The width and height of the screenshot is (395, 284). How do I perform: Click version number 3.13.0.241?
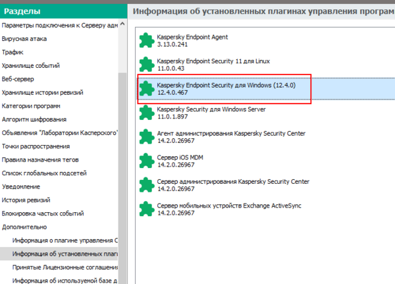[x=172, y=44]
